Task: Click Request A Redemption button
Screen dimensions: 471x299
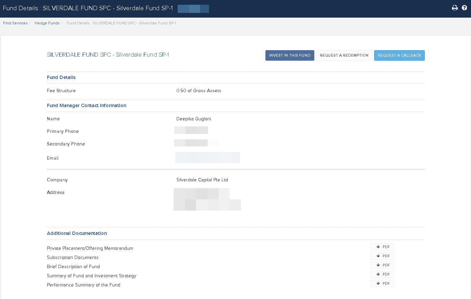Action: click(344, 55)
